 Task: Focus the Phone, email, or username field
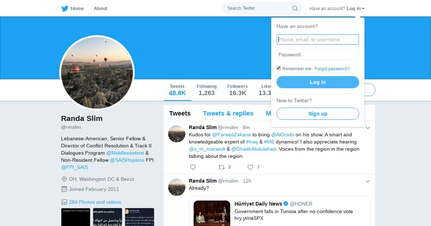[x=318, y=39]
